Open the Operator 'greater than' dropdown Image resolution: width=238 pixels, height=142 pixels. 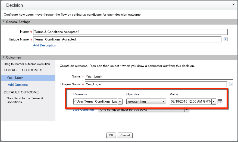pos(163,102)
